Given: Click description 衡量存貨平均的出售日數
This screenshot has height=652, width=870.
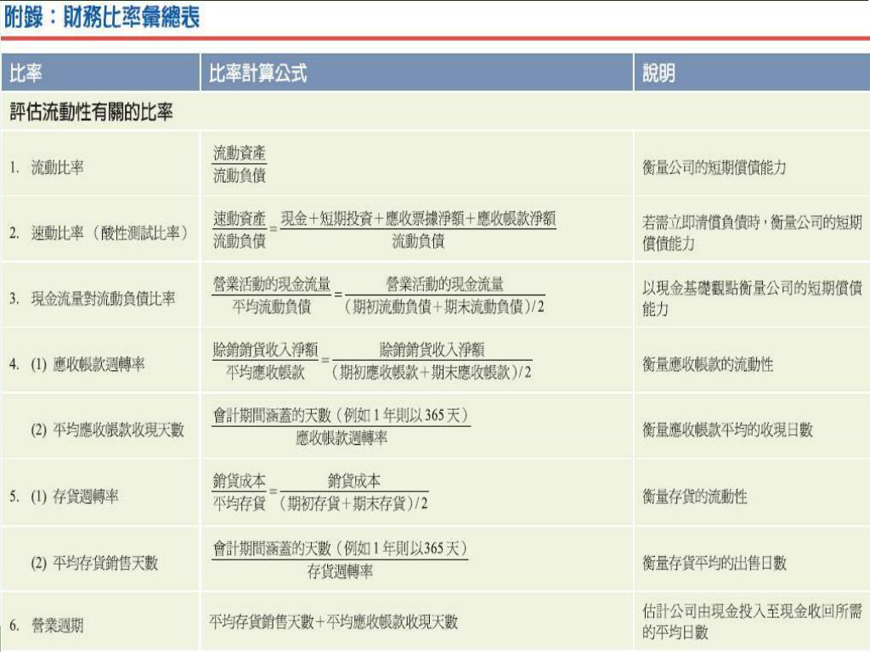Looking at the screenshot, I should 714,564.
